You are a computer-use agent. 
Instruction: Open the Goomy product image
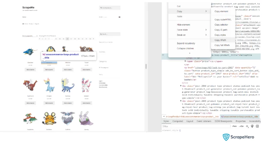(x=86, y=118)
